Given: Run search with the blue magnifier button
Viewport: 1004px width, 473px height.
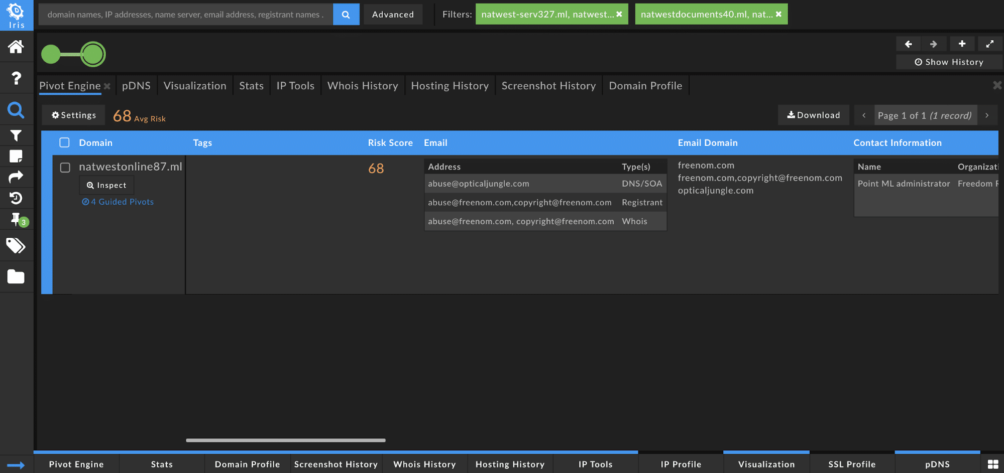Looking at the screenshot, I should (346, 15).
